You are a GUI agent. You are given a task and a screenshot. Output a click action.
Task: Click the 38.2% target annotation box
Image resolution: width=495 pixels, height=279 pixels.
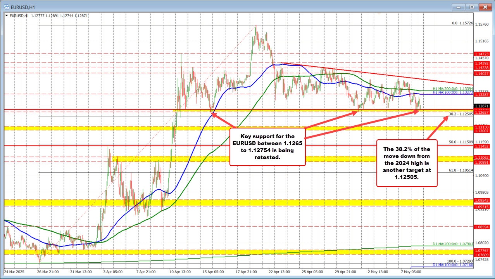click(407, 163)
